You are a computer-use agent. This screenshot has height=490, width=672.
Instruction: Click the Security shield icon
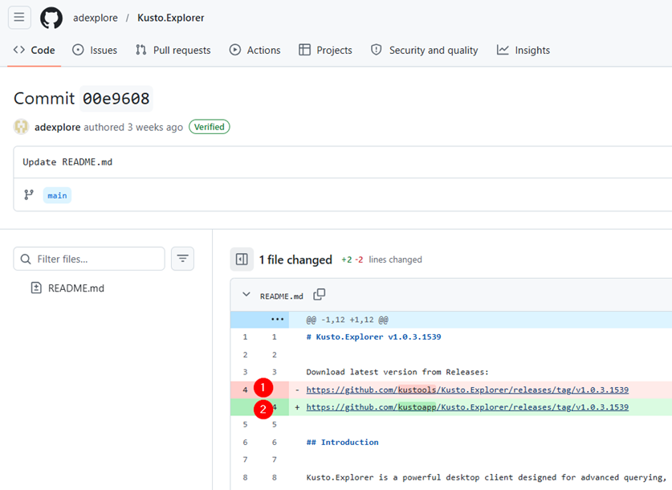[x=376, y=50]
